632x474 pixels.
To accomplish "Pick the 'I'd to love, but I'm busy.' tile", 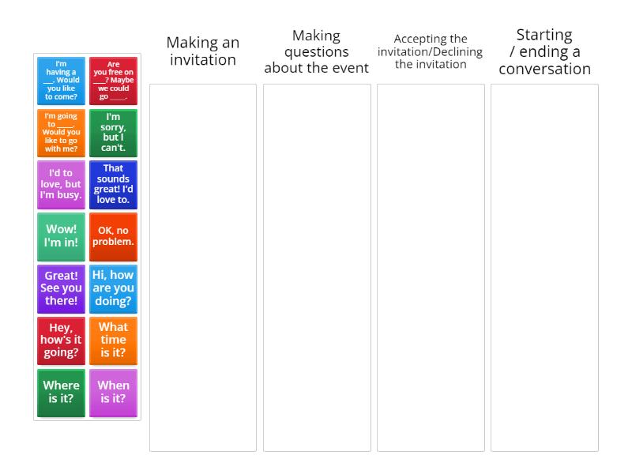I will pyautogui.click(x=60, y=184).
